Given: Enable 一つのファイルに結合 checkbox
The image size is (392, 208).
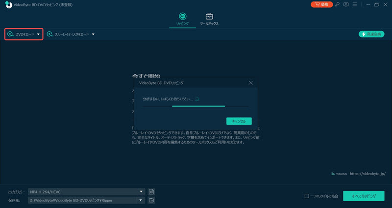Looking at the screenshot, I should (x=307, y=196).
